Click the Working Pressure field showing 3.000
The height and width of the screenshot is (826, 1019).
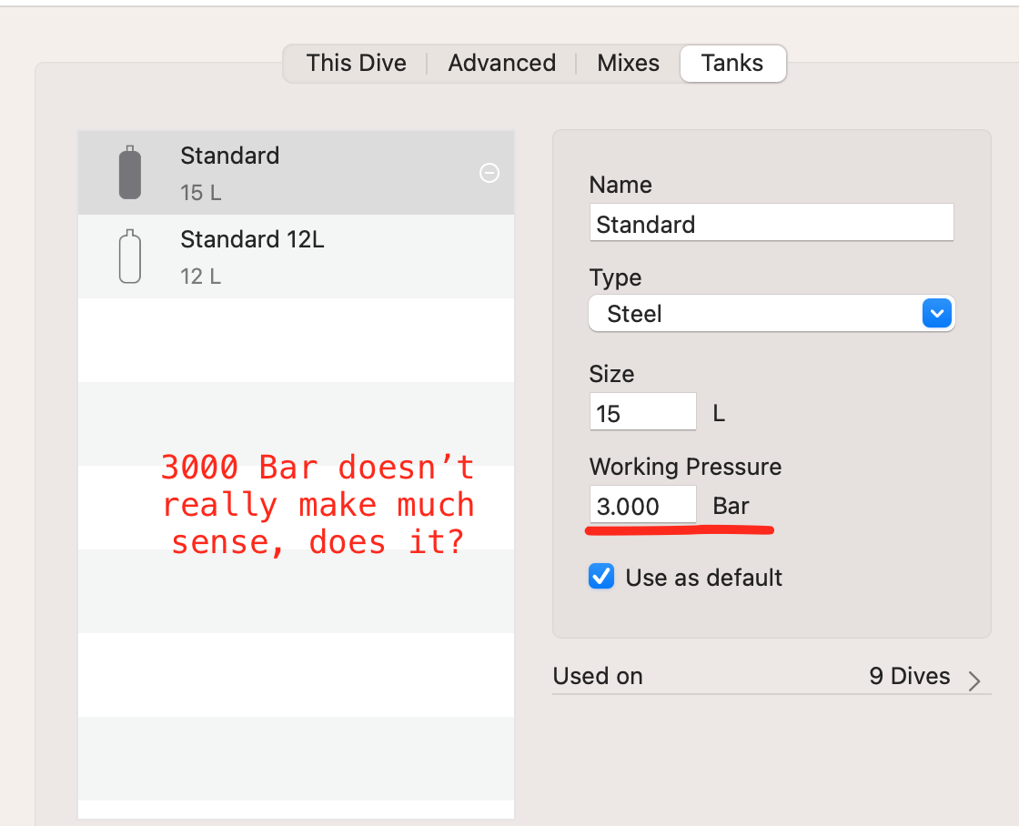click(x=642, y=506)
